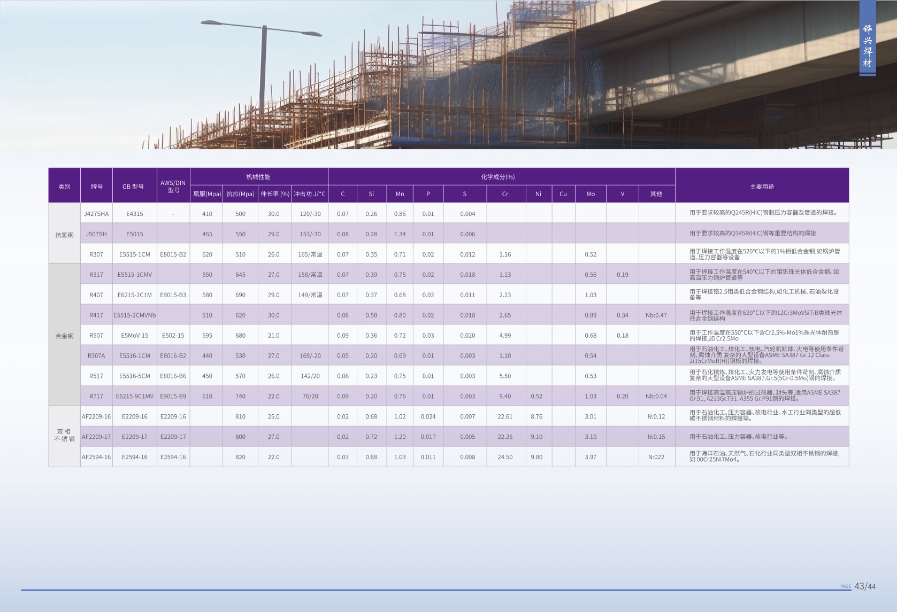
Task: Click the AF2594-16 brand cell
Action: tap(96, 457)
